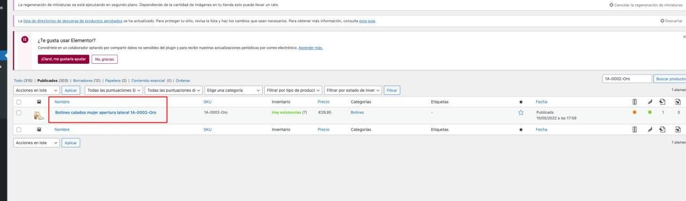Click the Buscar productos button
The height and width of the screenshot is (201, 686).
click(669, 79)
